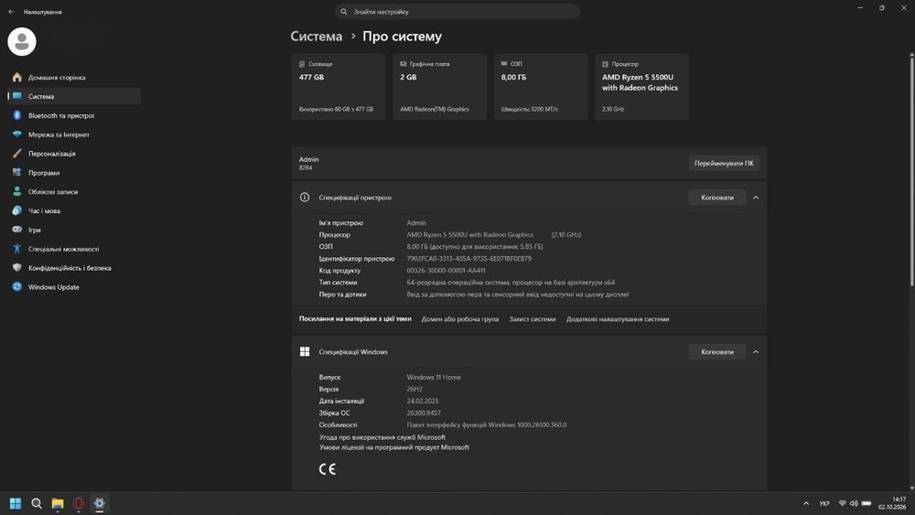Click the Час і мова globe icon
915x515 pixels.
[16, 210]
